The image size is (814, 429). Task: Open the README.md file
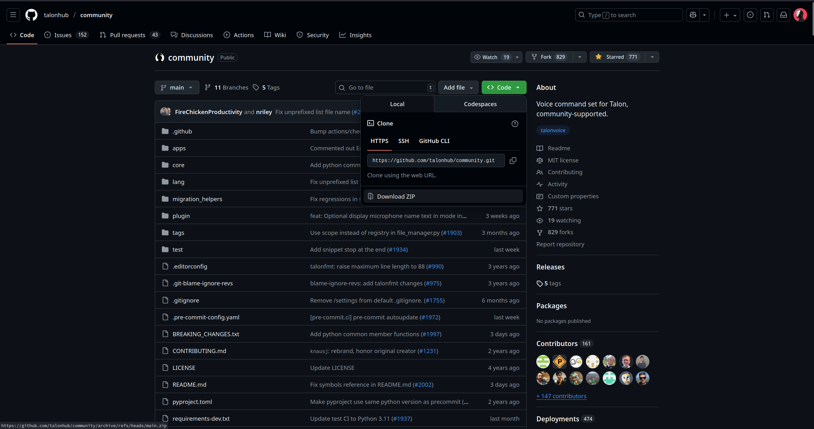point(189,385)
